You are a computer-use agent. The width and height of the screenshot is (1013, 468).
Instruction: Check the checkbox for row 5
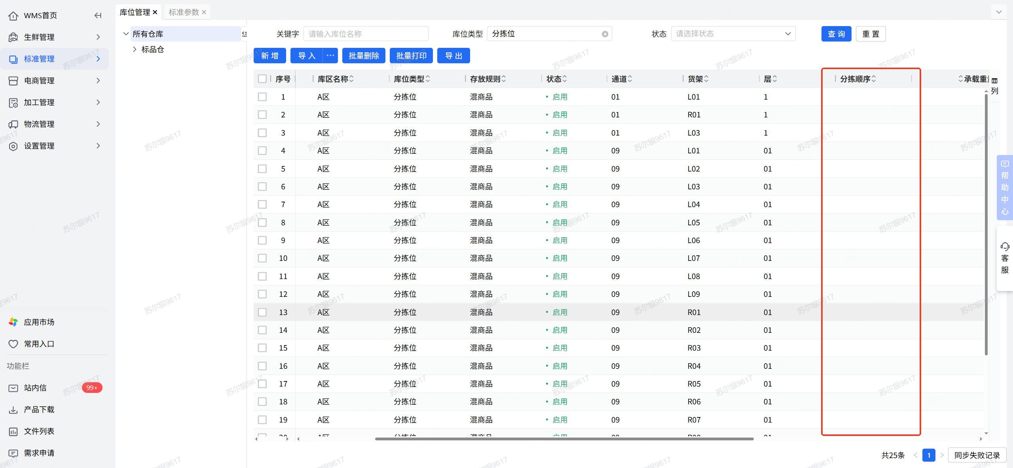(x=262, y=169)
